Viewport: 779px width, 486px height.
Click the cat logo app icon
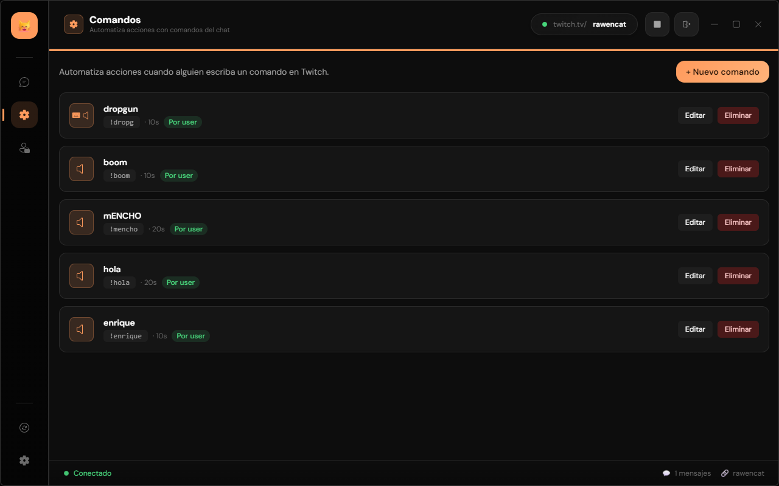coord(24,26)
